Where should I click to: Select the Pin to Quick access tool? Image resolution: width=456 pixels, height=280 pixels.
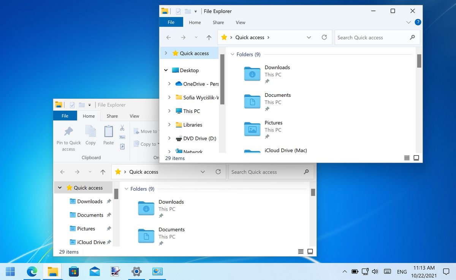(68, 137)
